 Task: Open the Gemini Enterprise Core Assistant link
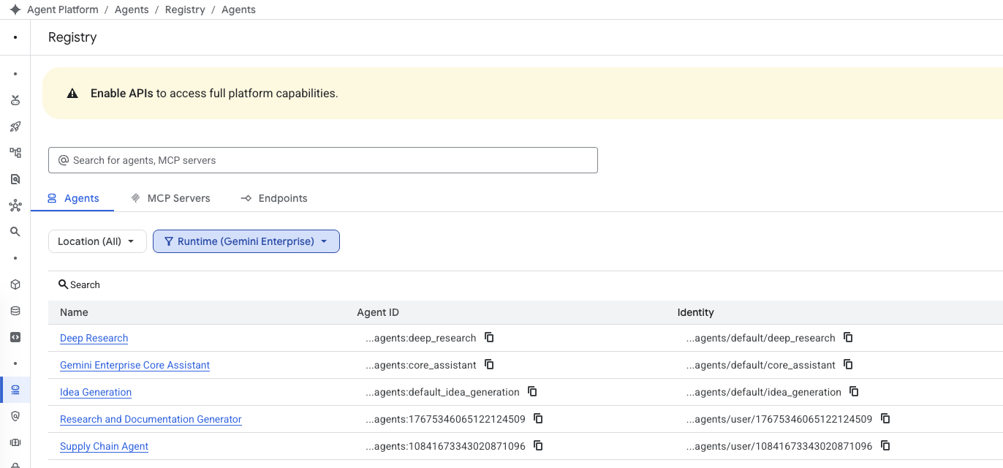135,365
